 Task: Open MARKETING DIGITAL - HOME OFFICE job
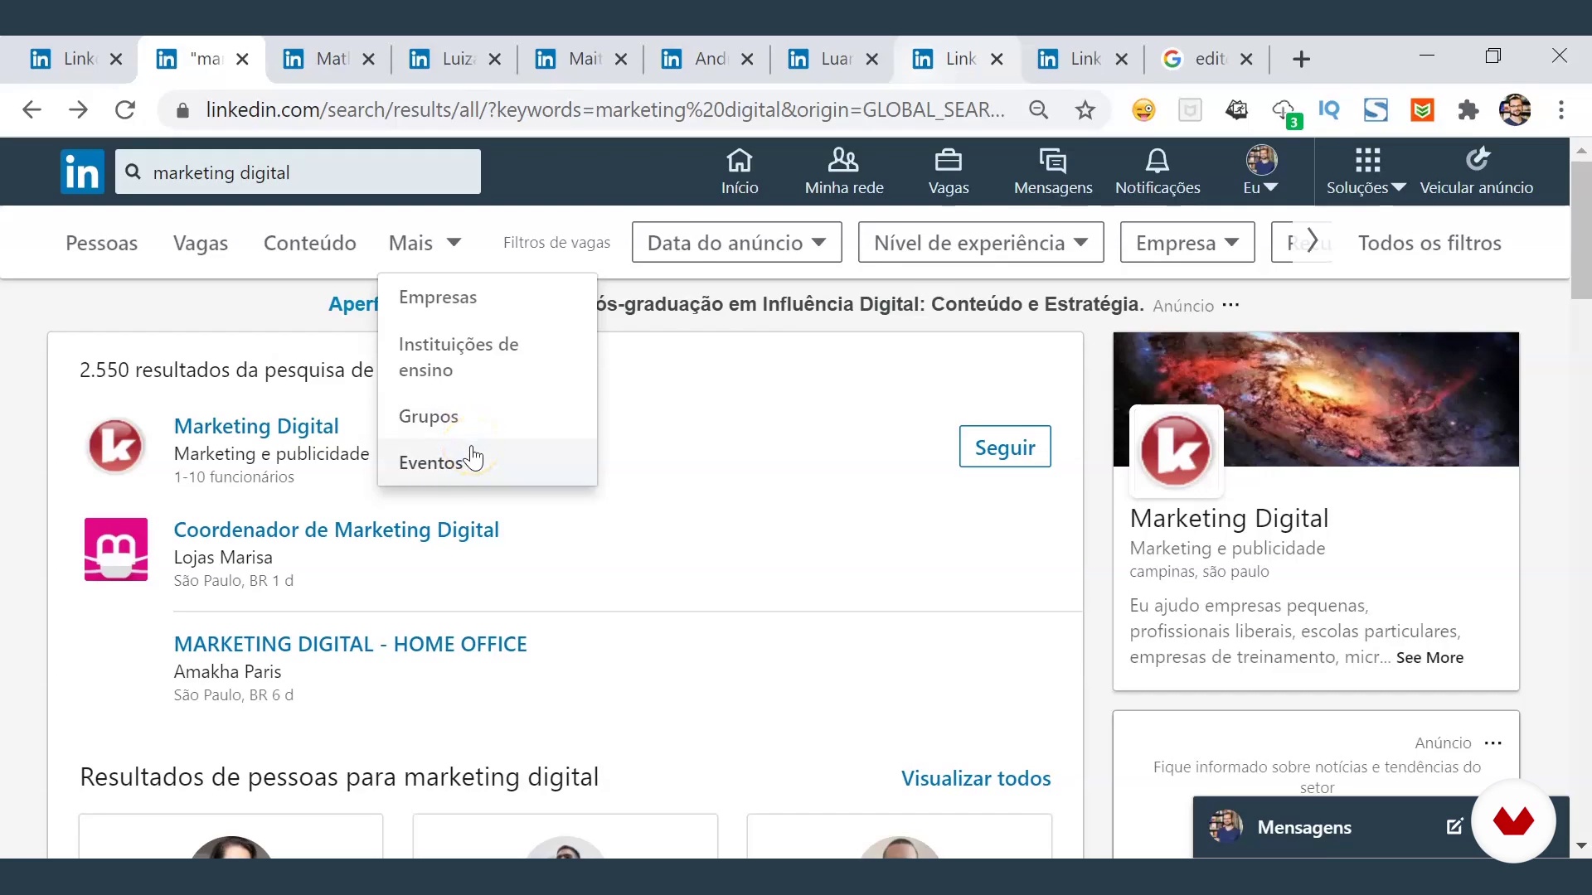click(x=350, y=644)
